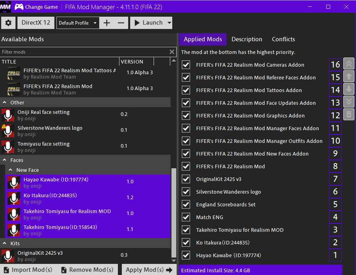Click the Ko Itakura mod icon

pos(14,198)
